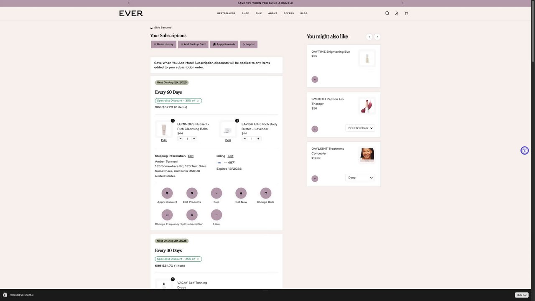
Task: Open the SHOP menu
Action: coord(245,13)
